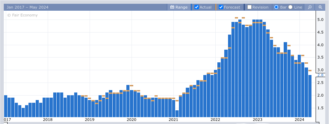The height and width of the screenshot is (124, 329).
Task: Click the short 1.4 bar in early 2021
Action: 177,114
